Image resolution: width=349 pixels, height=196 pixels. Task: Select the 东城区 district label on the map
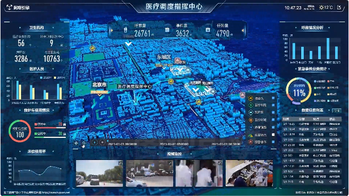coord(164,57)
